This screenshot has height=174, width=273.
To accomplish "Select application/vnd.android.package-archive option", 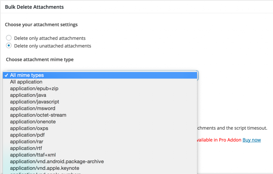I will (57, 161).
